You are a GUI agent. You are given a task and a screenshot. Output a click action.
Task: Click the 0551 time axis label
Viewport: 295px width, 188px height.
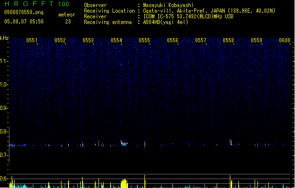coord(32,40)
